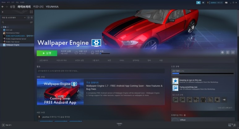Open Trying something new achievement icon
Viewport: 239px width, 129px height.
click(175, 88)
